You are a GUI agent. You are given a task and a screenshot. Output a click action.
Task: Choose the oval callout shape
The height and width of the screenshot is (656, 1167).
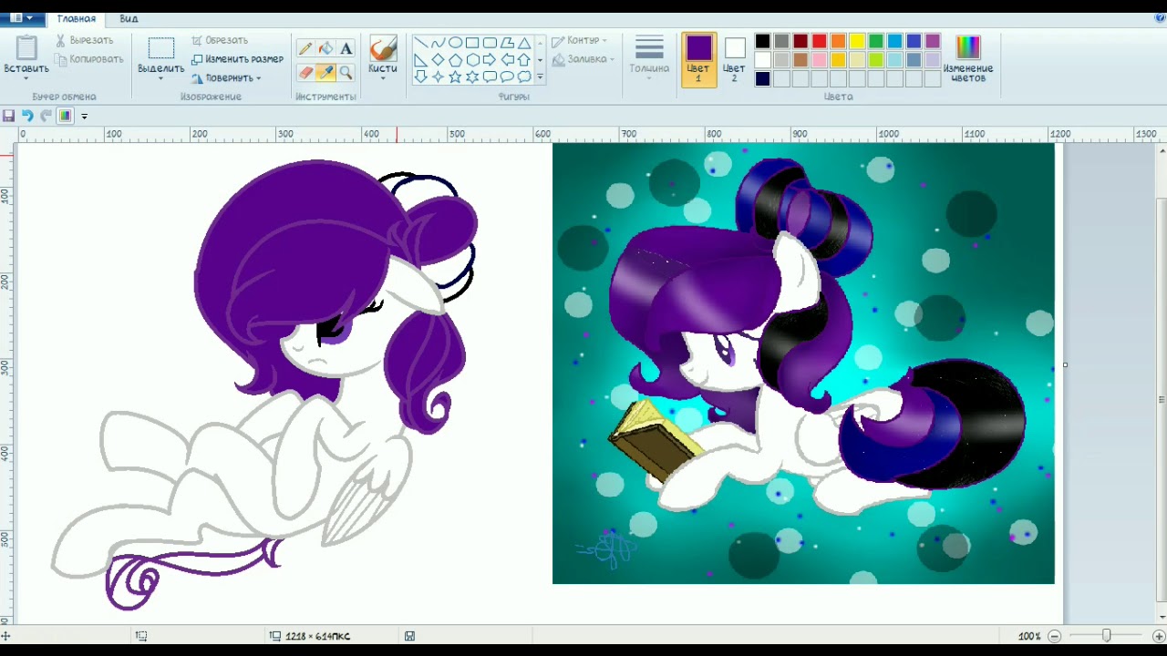(507, 77)
